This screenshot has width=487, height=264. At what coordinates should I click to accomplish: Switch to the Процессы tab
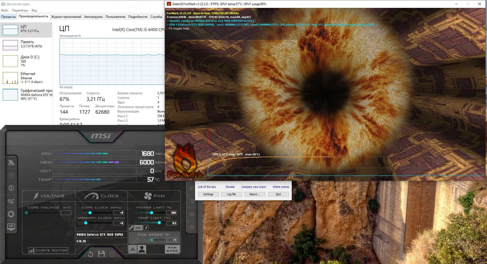click(8, 17)
